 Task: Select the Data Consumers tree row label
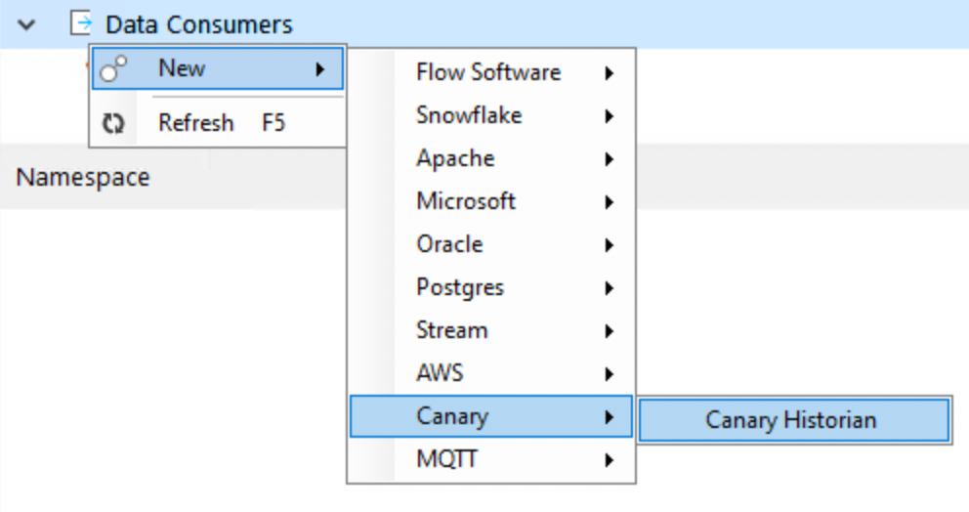pos(198,24)
